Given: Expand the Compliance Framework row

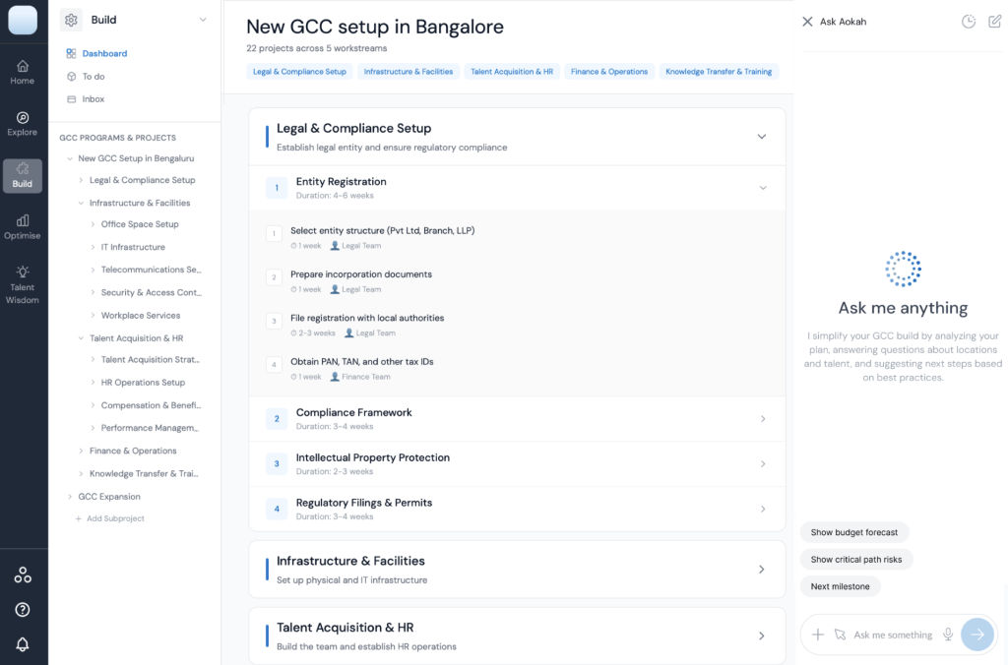Looking at the screenshot, I should (x=762, y=419).
